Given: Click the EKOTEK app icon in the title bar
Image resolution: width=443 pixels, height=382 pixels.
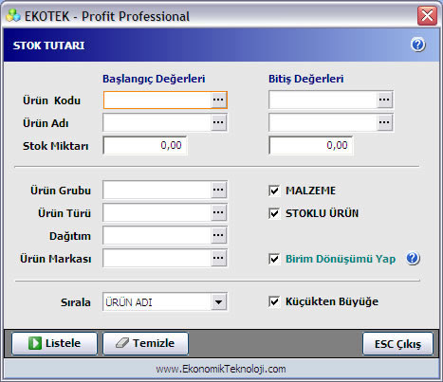Looking at the screenshot, I should tap(13, 16).
